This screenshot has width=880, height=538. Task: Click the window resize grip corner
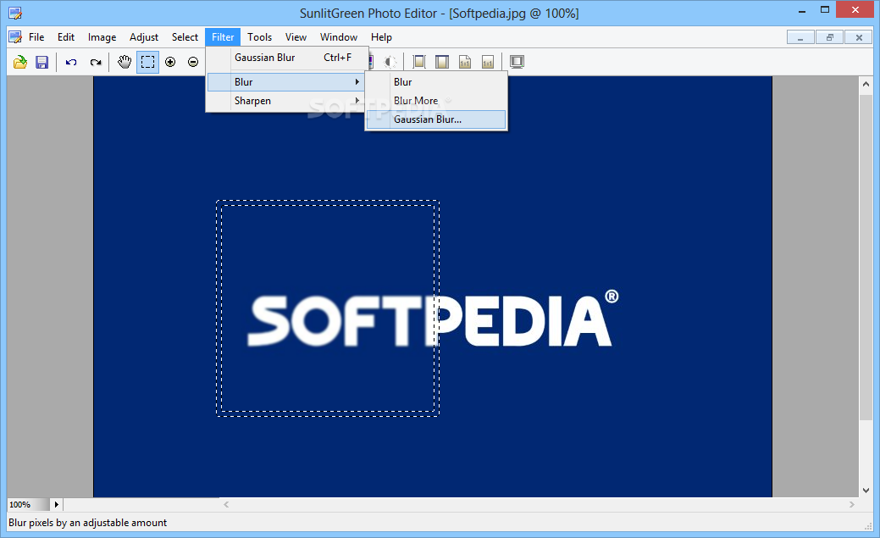click(x=869, y=525)
